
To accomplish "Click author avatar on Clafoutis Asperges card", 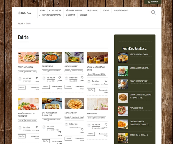I will (x=66, y=78).
